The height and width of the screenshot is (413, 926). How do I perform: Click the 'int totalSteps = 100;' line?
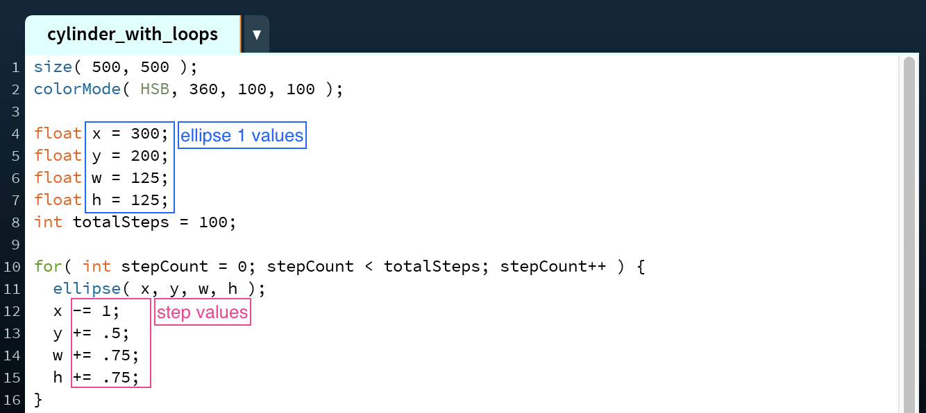[135, 222]
